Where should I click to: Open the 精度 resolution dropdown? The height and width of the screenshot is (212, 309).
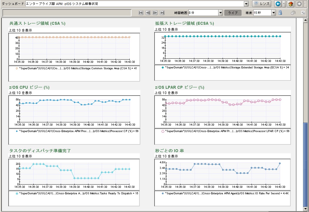tap(273, 13)
